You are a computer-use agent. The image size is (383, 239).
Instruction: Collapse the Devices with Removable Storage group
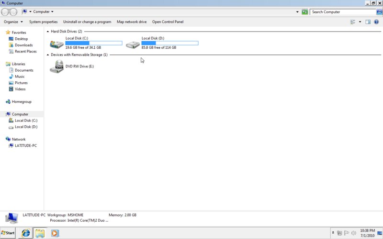click(x=48, y=55)
